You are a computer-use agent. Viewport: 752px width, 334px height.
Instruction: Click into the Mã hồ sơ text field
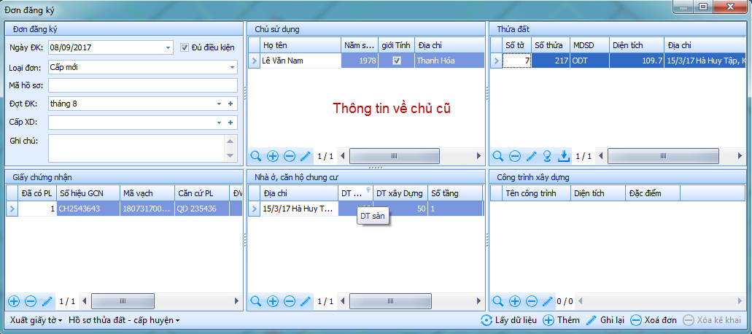coord(143,85)
